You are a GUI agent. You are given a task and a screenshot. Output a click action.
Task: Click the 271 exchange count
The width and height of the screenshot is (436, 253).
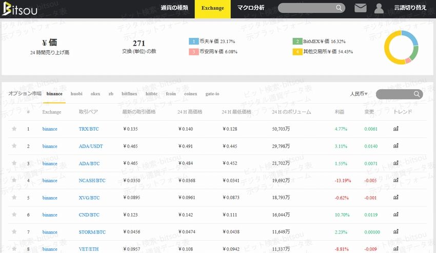[x=139, y=44]
